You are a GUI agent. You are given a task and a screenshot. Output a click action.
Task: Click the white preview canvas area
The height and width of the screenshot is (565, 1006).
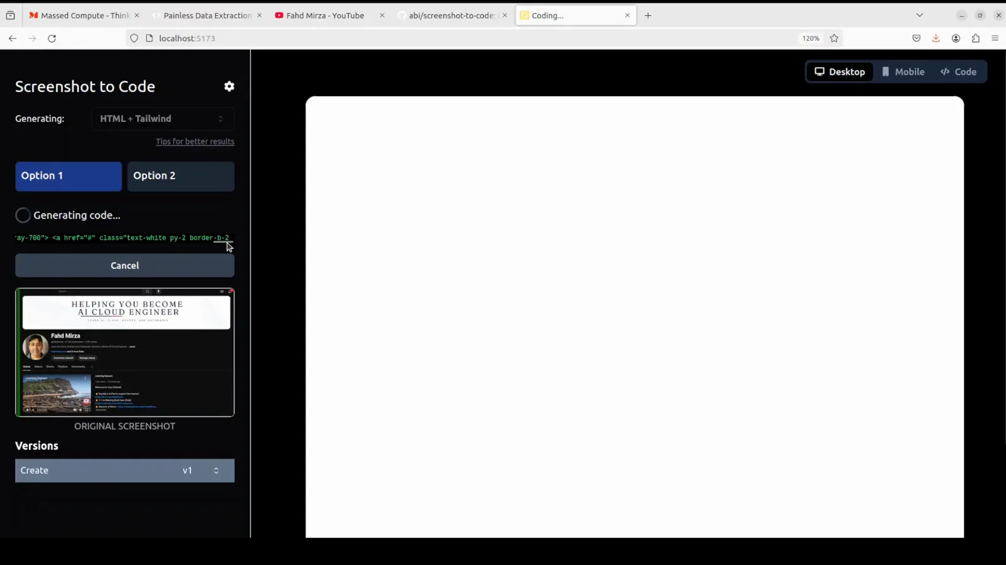click(x=634, y=317)
